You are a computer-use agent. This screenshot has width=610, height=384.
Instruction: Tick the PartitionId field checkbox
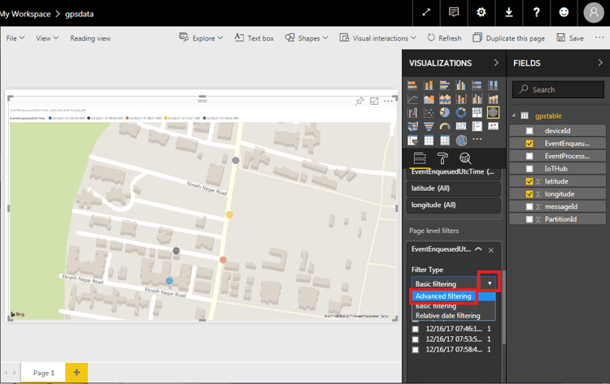point(529,219)
